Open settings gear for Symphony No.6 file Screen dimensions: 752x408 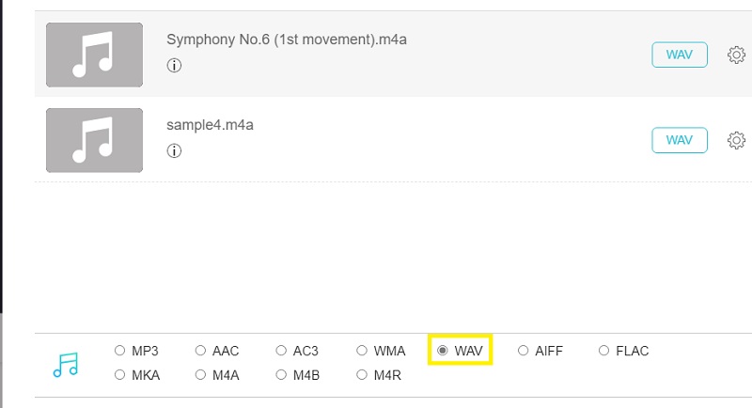coord(736,55)
